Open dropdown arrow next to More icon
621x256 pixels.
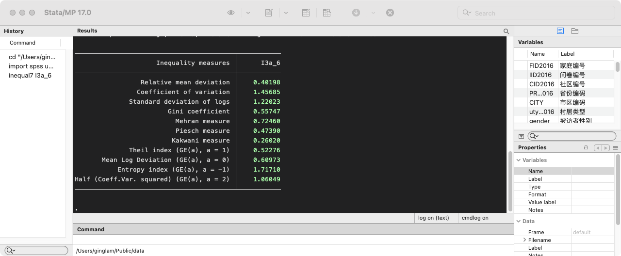[x=373, y=13]
